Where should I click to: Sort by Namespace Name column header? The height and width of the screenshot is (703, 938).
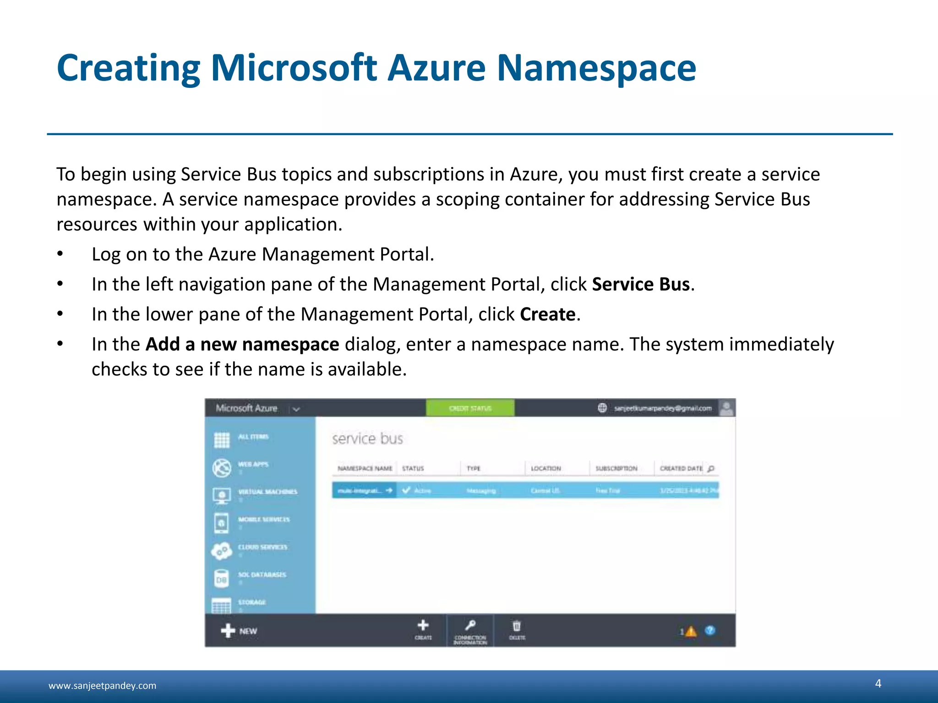(x=365, y=468)
